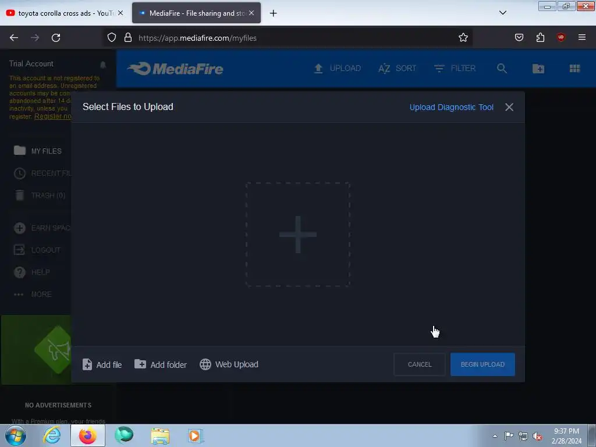Click the Save to Pocket icon

tap(519, 37)
